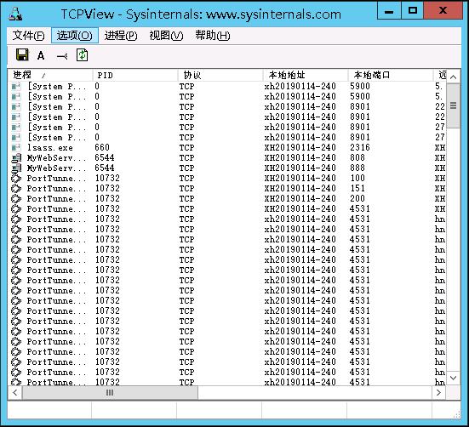Viewport: 469px width, 427px height.
Task: Click the green Refresh toolbar icon
Action: point(83,55)
